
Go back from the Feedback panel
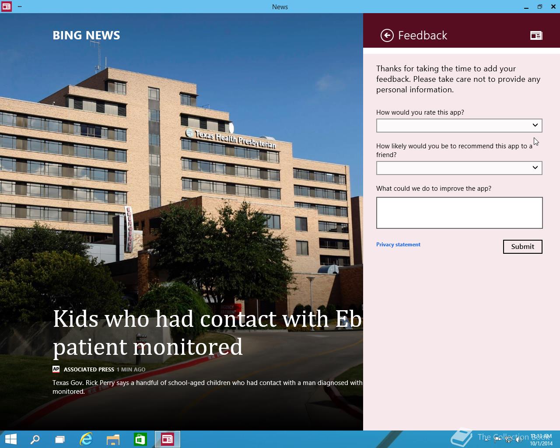[387, 35]
